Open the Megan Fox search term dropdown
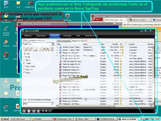 click(53, 44)
